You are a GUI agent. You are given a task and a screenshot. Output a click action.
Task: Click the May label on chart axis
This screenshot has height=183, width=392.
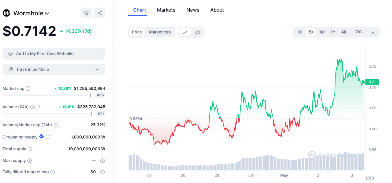[284, 175]
